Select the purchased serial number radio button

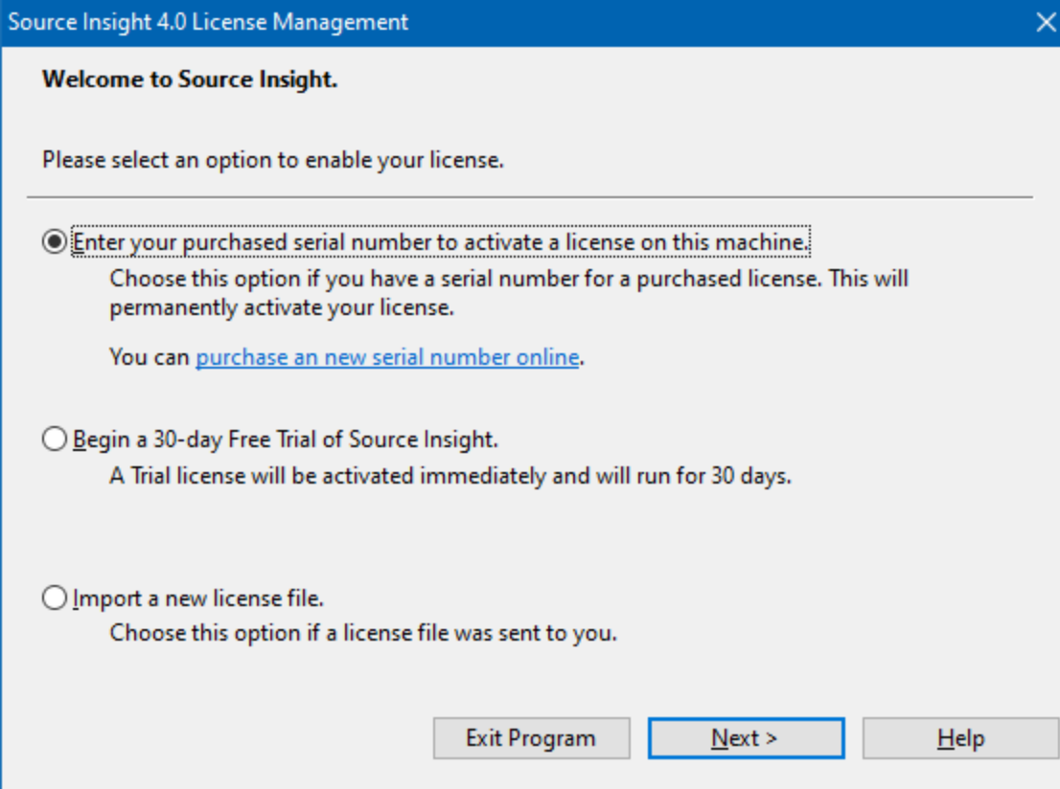54,242
